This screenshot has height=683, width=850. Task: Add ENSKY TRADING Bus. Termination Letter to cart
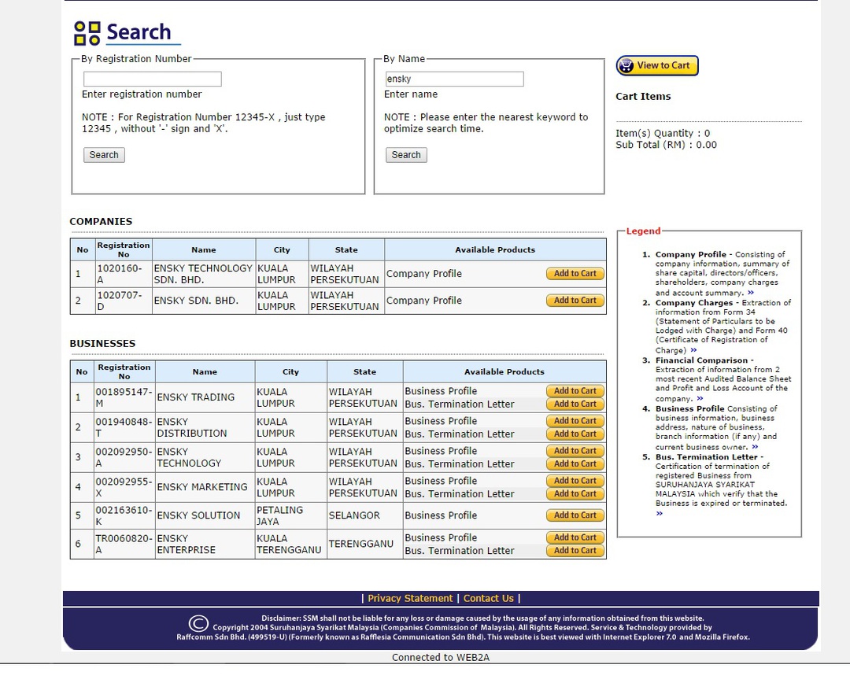click(x=575, y=404)
